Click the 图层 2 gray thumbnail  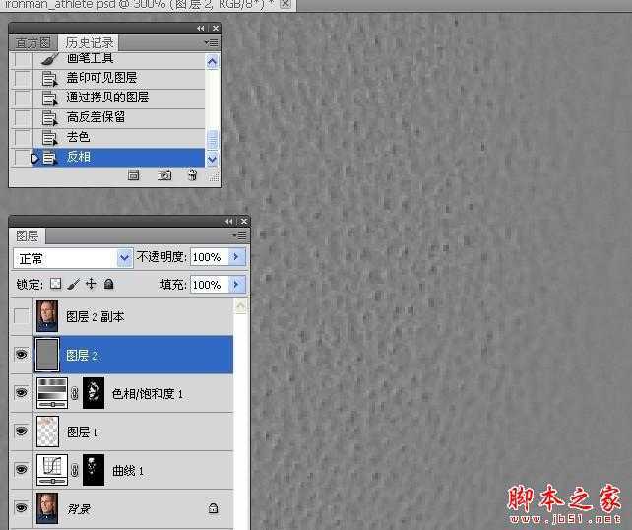tap(47, 355)
